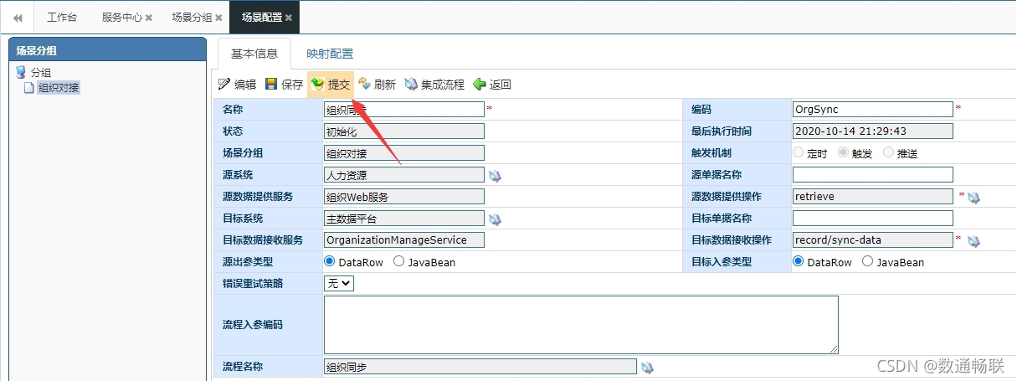
Task: Close the 场景配置 tab
Action: 289,18
